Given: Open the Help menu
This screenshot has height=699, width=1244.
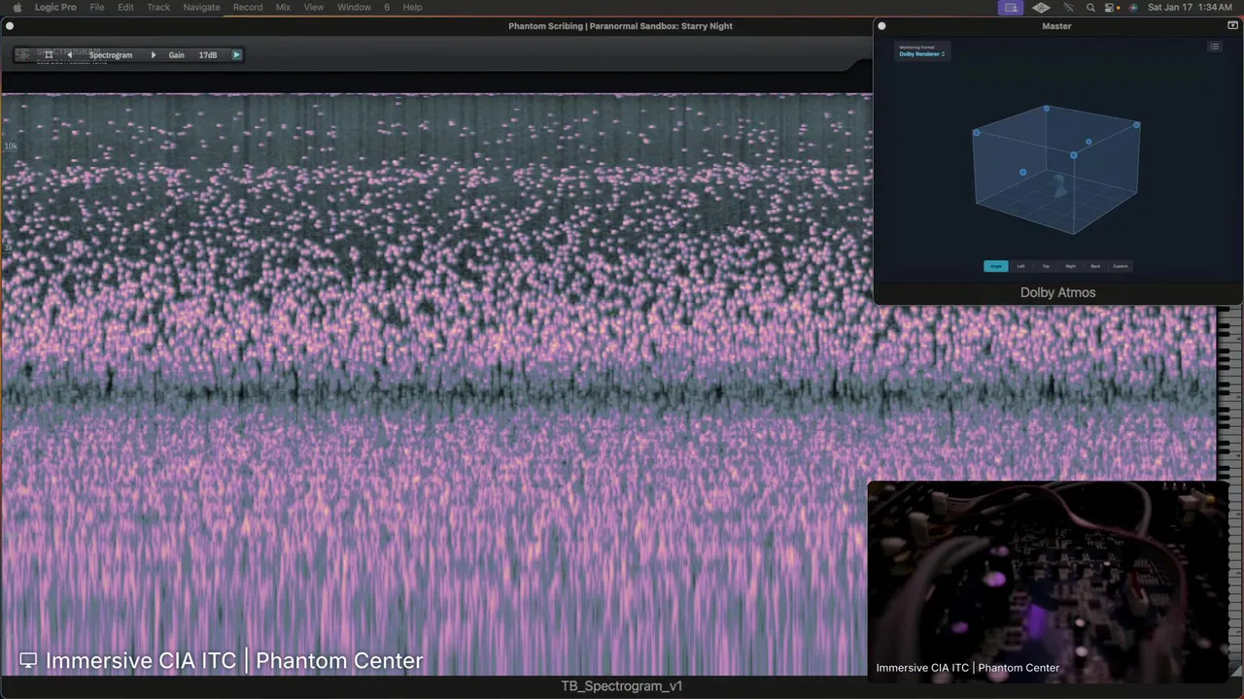Looking at the screenshot, I should (412, 7).
